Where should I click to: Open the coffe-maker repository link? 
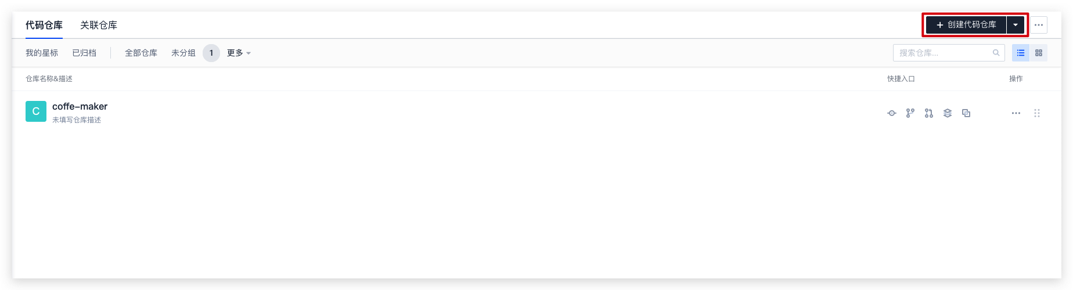tap(80, 106)
